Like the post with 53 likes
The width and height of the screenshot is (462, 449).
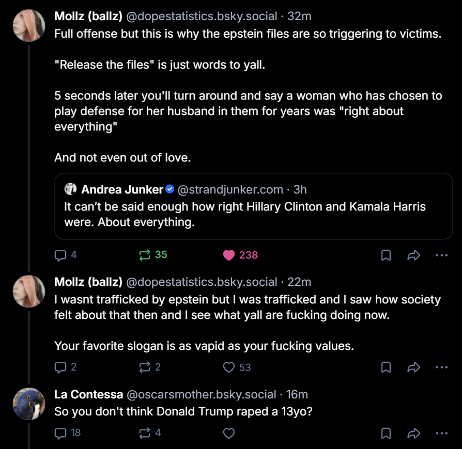(229, 367)
